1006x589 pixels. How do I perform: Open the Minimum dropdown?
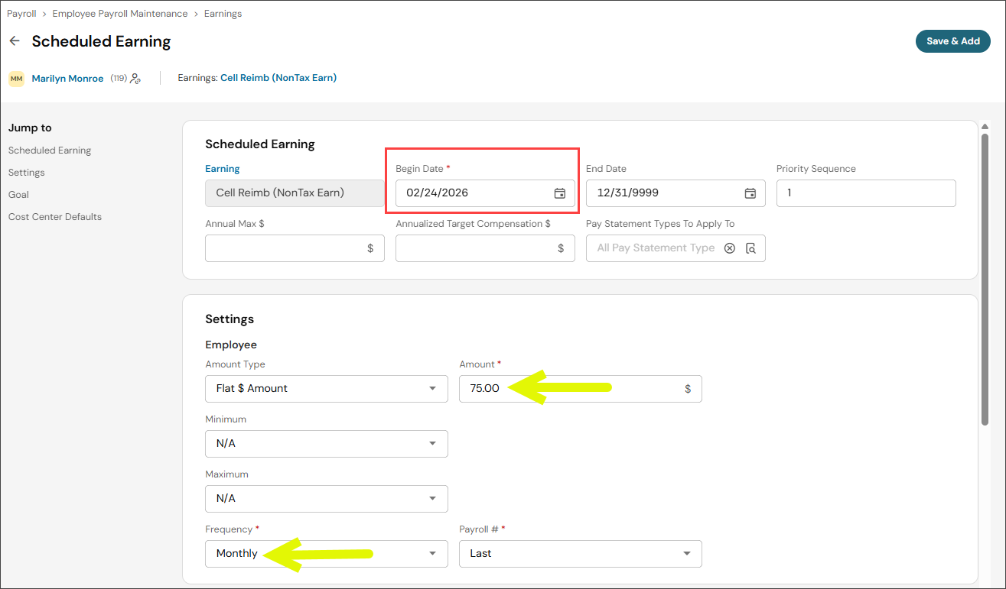click(327, 444)
